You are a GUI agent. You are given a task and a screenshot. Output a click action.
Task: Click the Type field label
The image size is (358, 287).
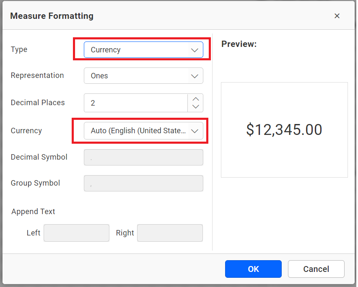[x=19, y=49]
